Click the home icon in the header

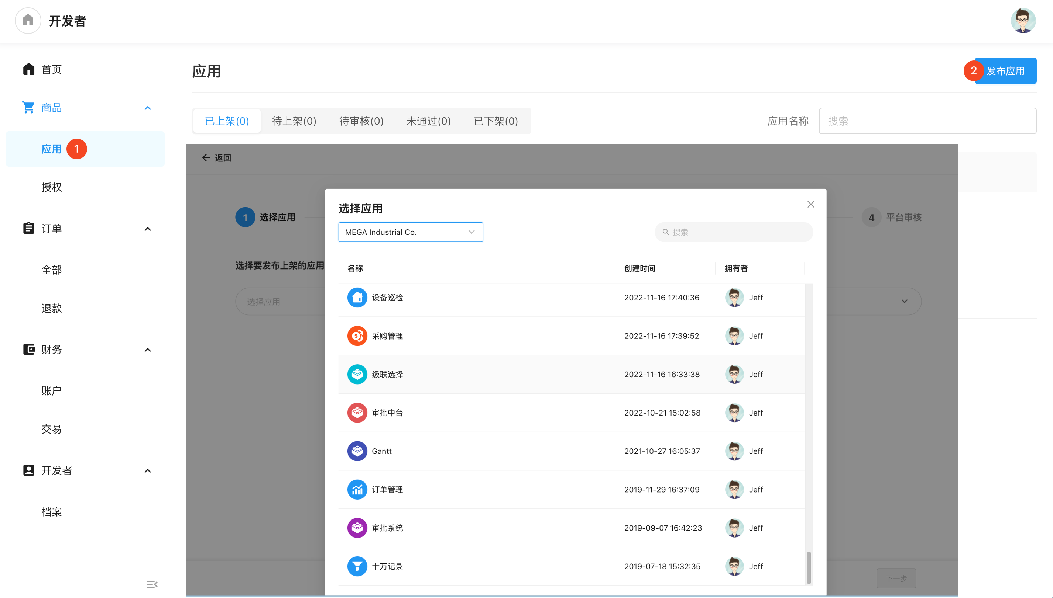click(28, 21)
